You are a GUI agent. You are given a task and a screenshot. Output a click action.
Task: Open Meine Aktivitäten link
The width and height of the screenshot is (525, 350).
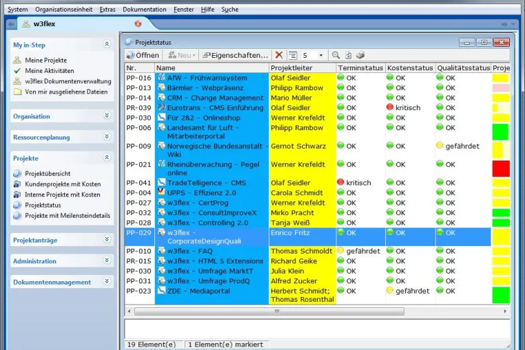[50, 71]
